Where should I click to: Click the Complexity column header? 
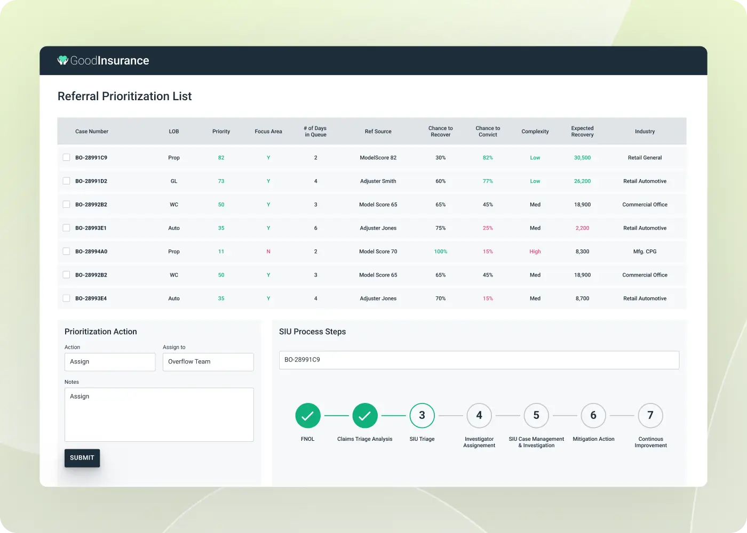tap(535, 132)
